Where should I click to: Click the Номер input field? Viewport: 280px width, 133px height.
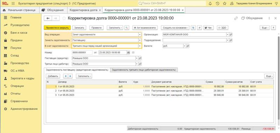pyautogui.click(x=82, y=52)
